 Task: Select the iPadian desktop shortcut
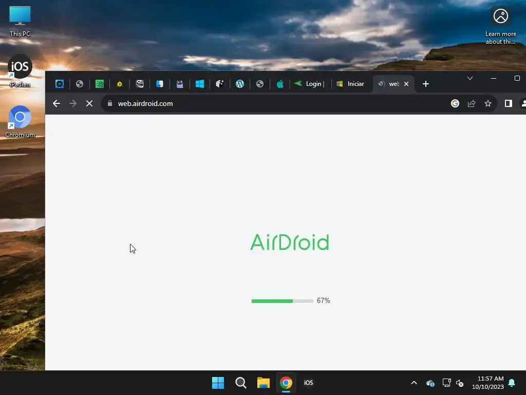pos(20,71)
